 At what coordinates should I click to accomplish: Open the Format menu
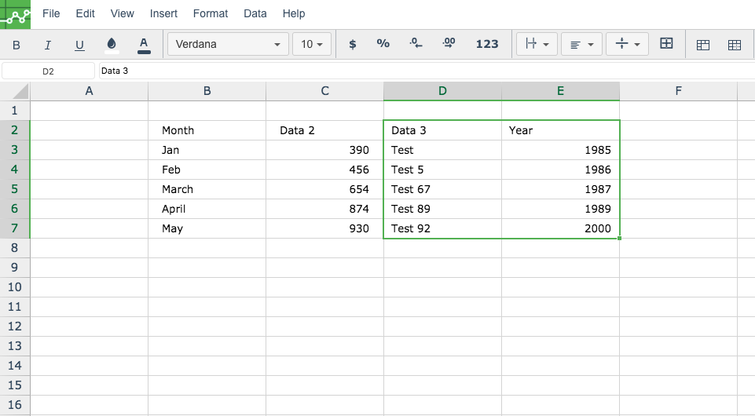[x=211, y=13]
